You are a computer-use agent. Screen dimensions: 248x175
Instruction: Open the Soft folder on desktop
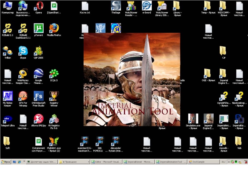click(x=7, y=143)
